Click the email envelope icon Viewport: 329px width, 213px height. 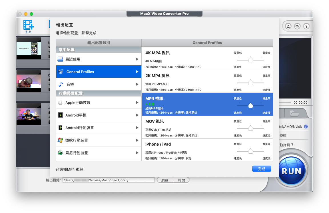(x=297, y=26)
